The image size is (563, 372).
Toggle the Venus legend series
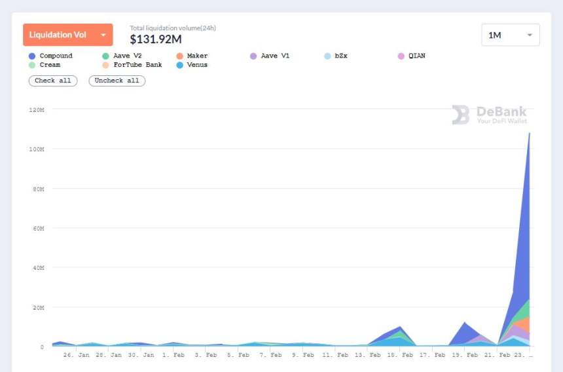point(192,65)
